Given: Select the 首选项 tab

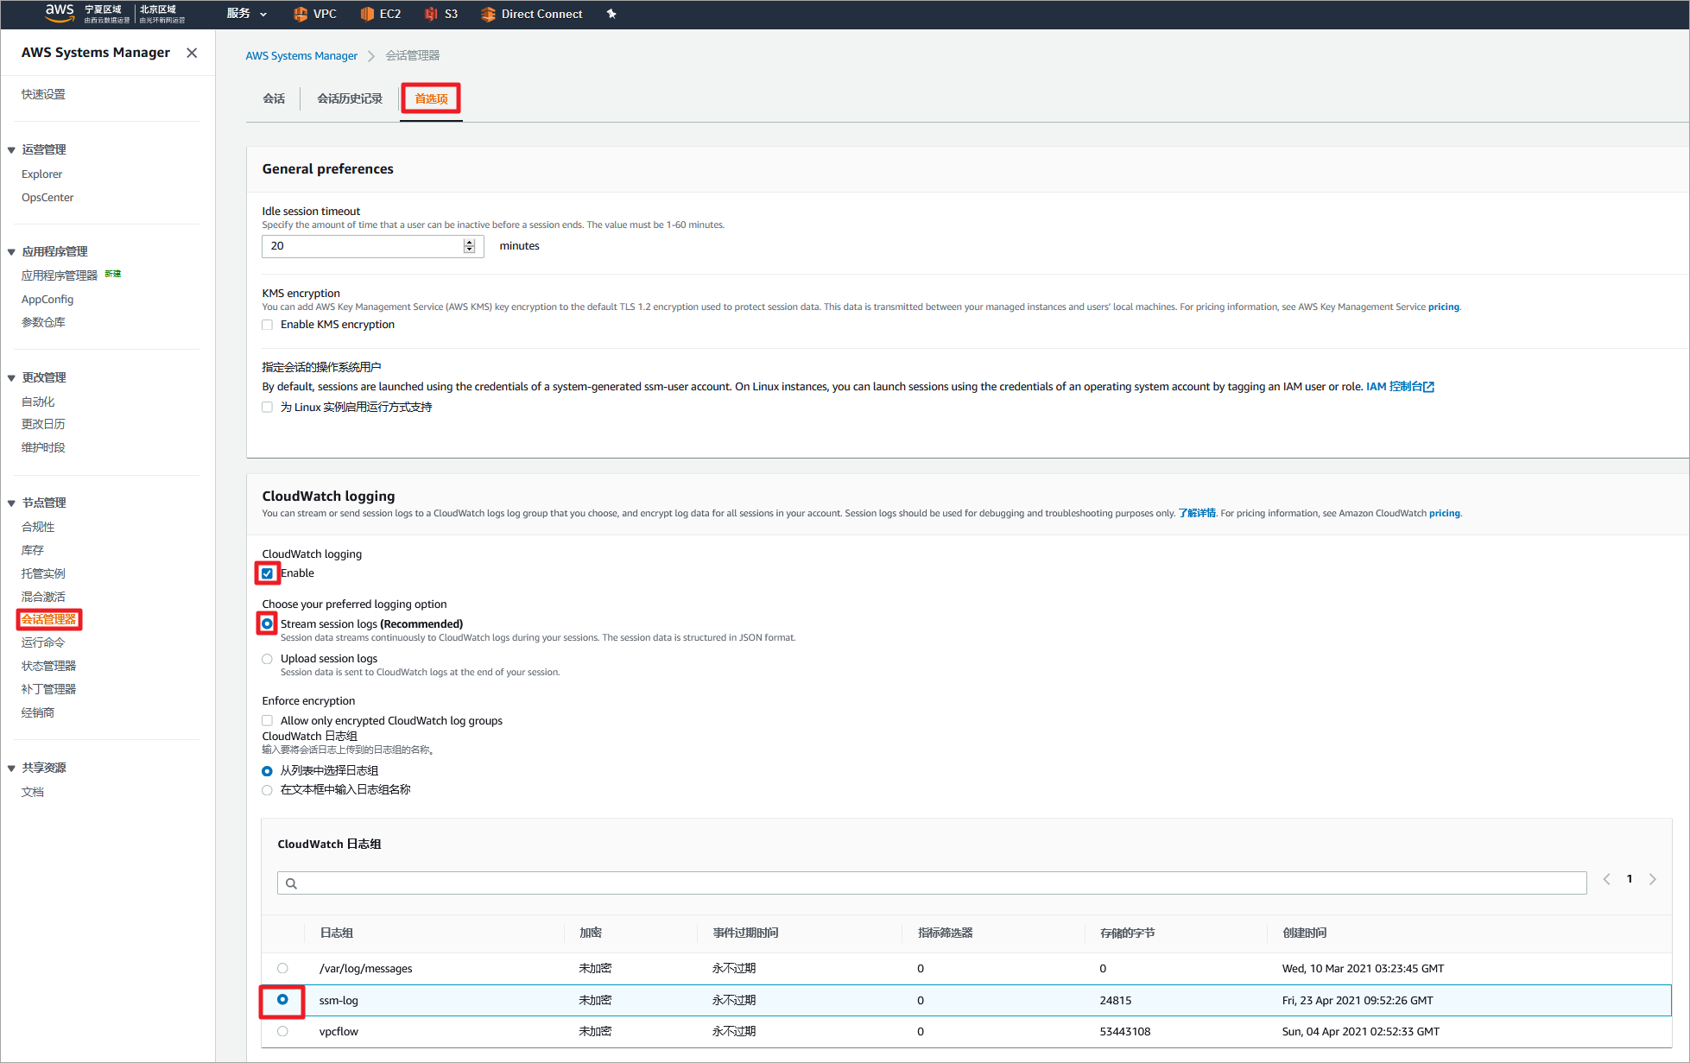Looking at the screenshot, I should pos(431,98).
